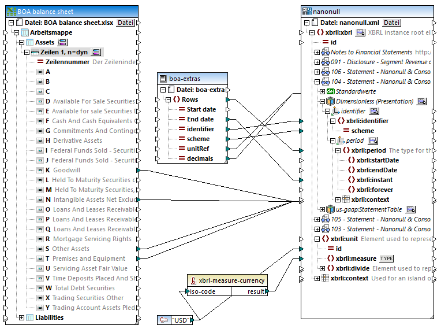Click Datei button next to nanonull.xml
This screenshot has height=329, width=441.
392,23
